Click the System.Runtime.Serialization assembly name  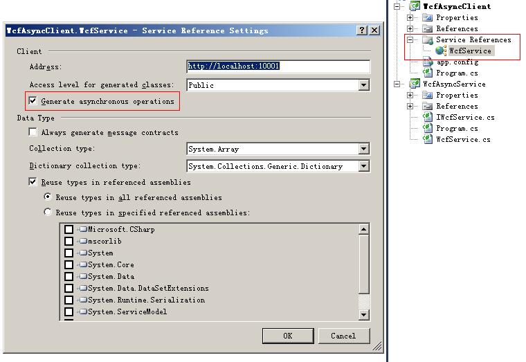146,300
